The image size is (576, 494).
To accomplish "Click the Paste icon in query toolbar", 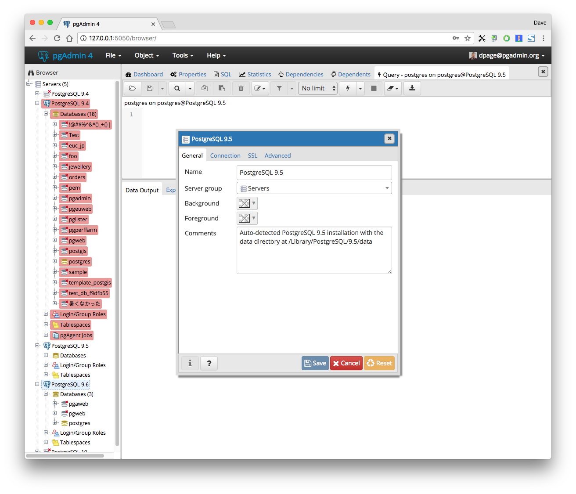I will pyautogui.click(x=222, y=88).
